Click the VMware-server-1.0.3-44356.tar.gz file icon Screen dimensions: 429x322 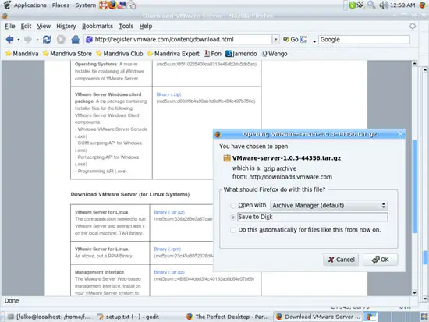point(227,158)
